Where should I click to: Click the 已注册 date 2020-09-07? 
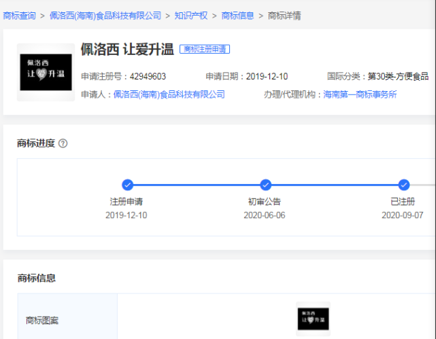click(x=403, y=215)
